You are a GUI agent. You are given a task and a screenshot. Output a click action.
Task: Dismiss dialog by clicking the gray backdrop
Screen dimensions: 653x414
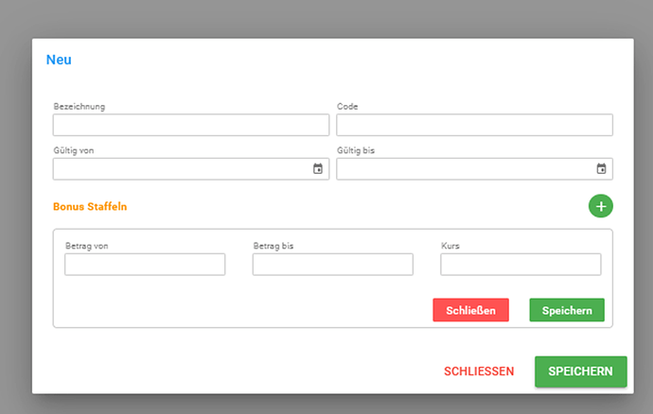[x=326, y=19]
